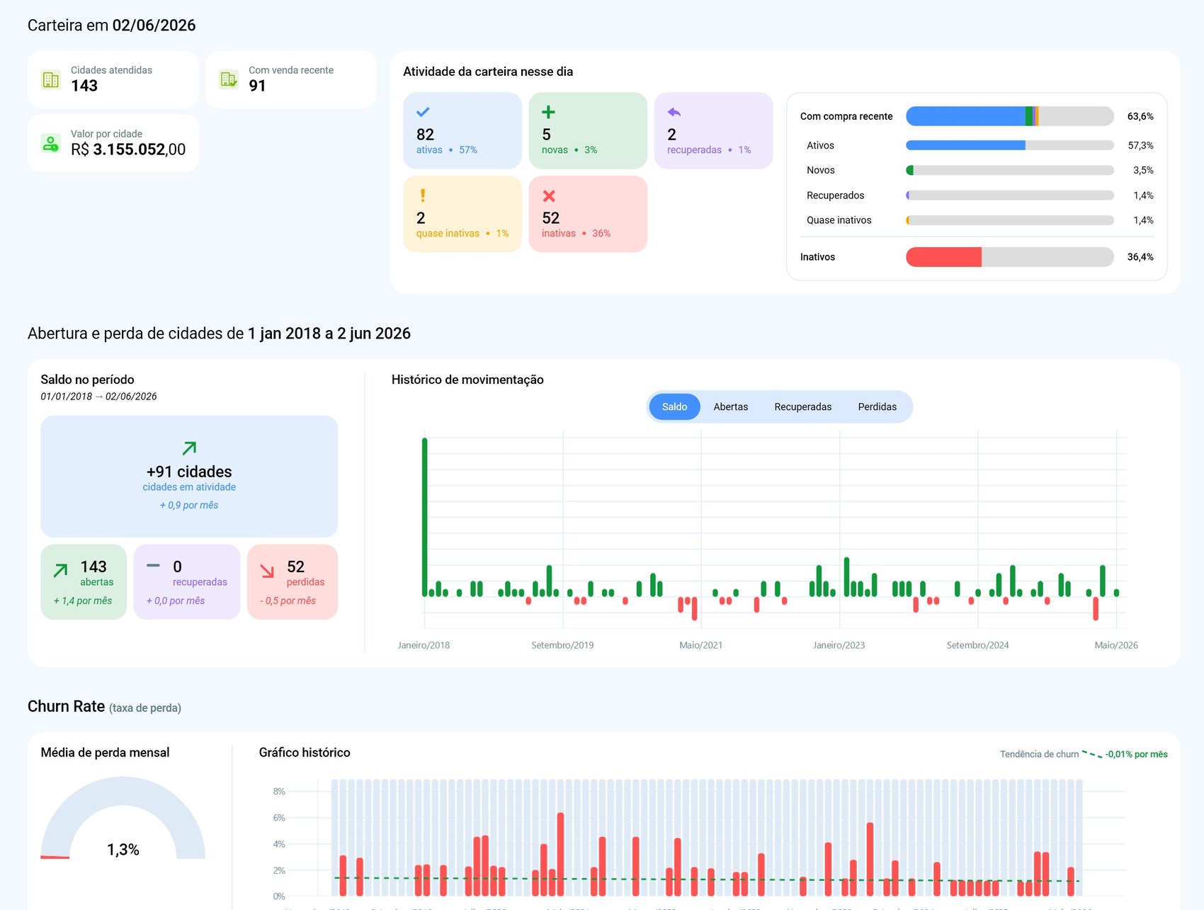The height and width of the screenshot is (910, 1204).
Task: Open the 52 inativas card
Action: (588, 214)
